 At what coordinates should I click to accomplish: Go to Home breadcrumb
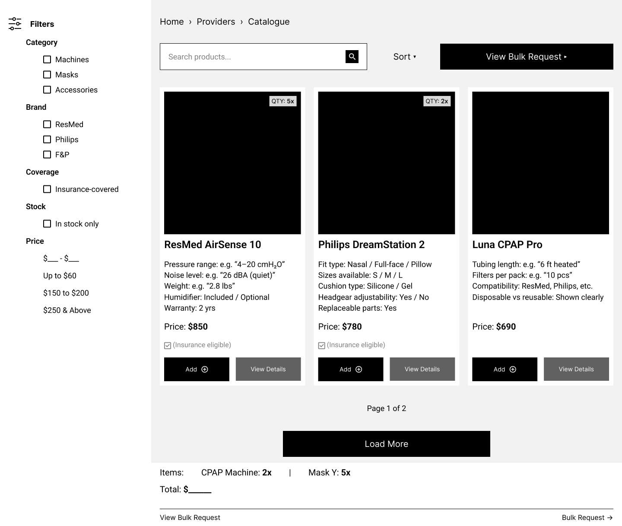(x=172, y=22)
